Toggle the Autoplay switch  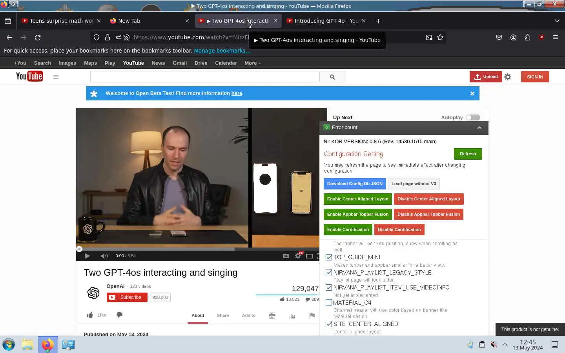[473, 117]
